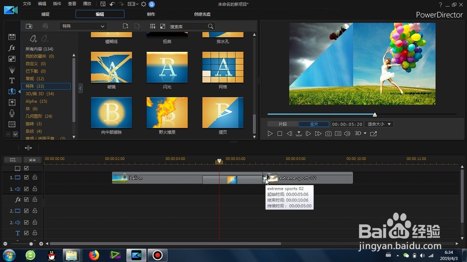Open the Voice-Over microphone room
This screenshot has width=467, height=262.
tap(12, 113)
